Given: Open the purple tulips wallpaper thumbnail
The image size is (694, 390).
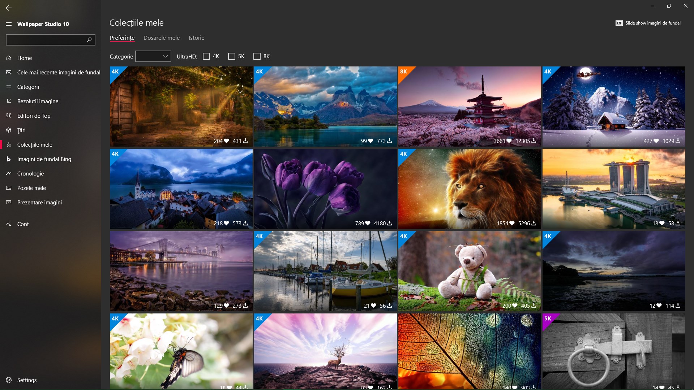Looking at the screenshot, I should (x=325, y=184).
